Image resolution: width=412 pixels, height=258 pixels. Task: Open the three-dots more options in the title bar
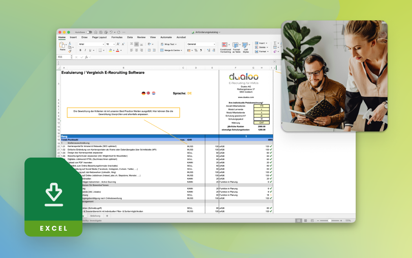(124, 32)
